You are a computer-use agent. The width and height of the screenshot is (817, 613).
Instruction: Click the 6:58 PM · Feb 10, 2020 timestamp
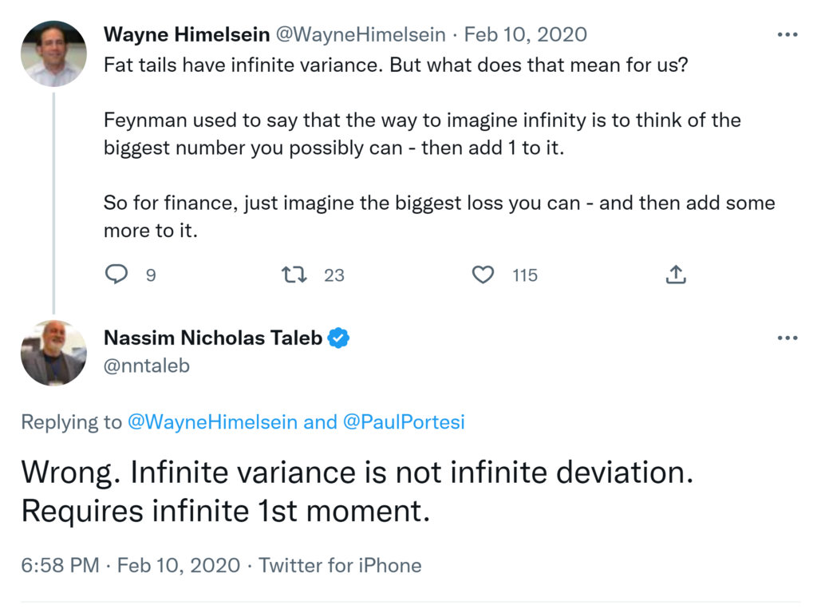pyautogui.click(x=131, y=565)
